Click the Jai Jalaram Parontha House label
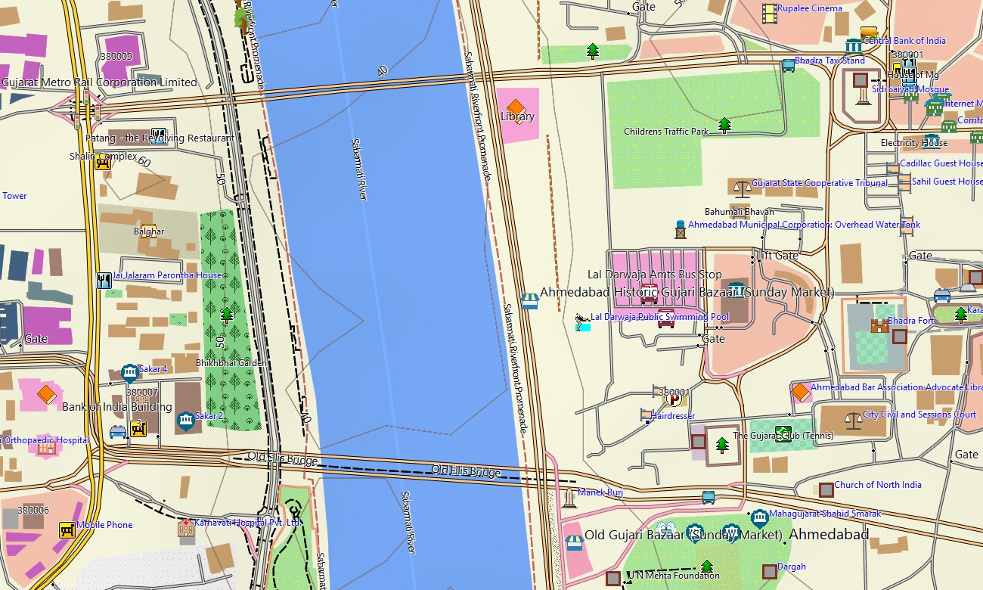This screenshot has height=590, width=983. click(167, 275)
